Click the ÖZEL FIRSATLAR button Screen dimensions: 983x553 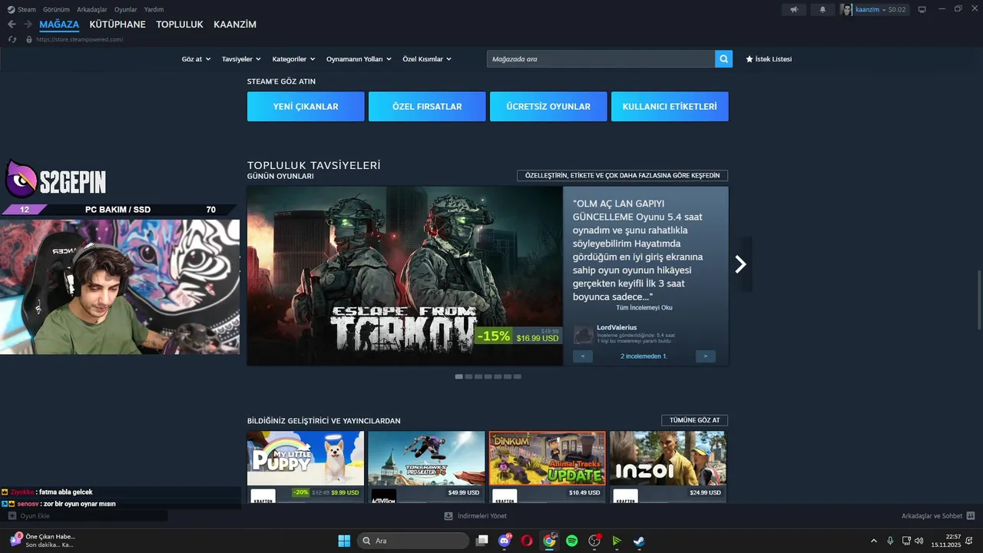(427, 107)
